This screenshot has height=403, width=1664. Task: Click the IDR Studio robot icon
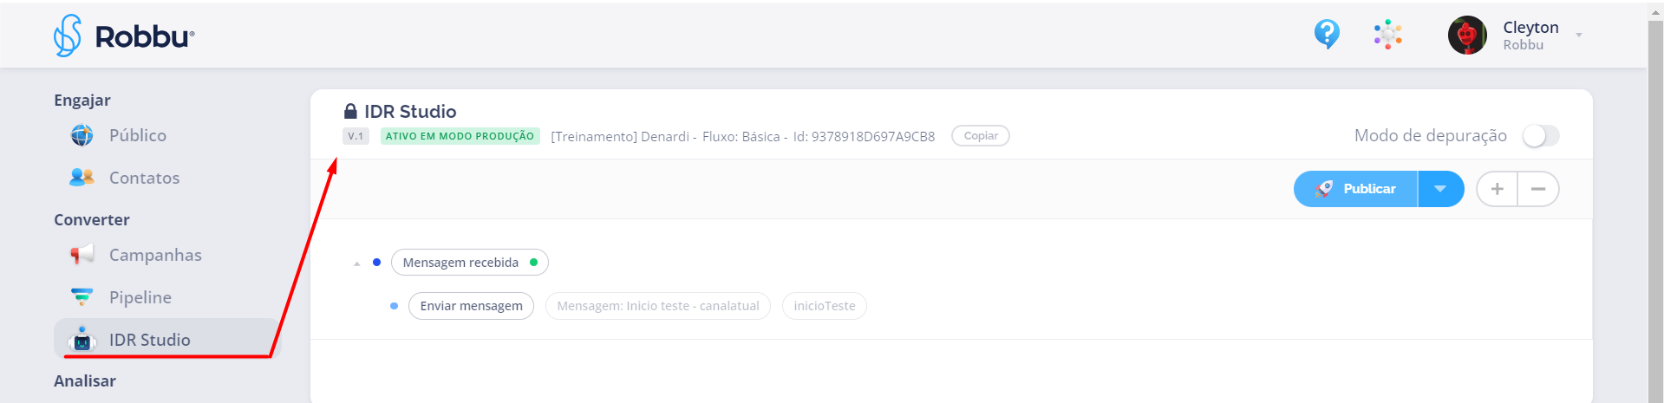[82, 340]
